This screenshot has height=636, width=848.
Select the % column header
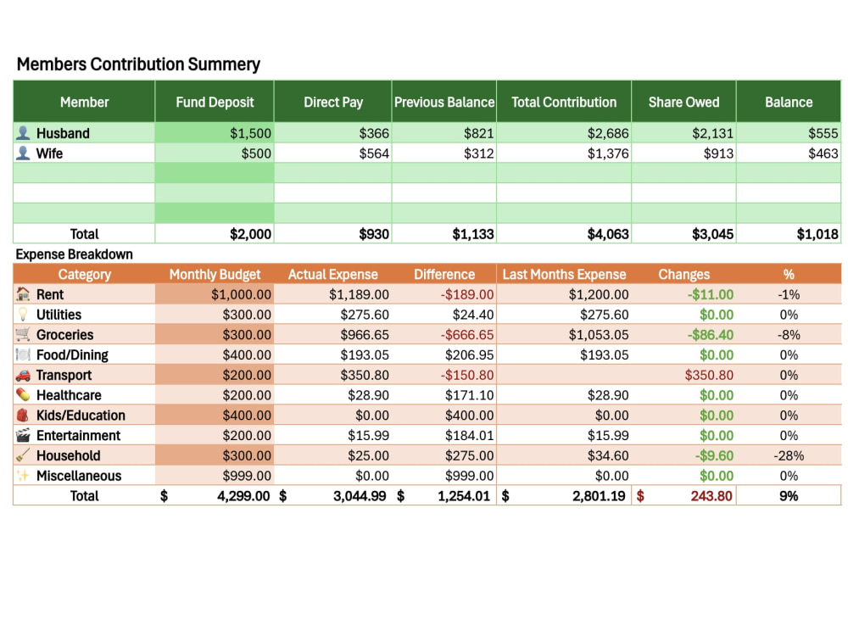[x=789, y=274]
